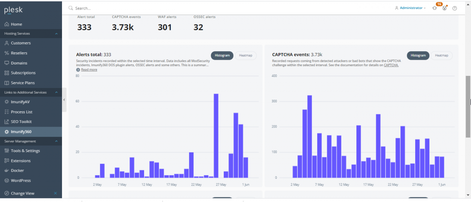Click the scrollbar up arrow
Screen dimensions: 471x202
tap(468, 4)
